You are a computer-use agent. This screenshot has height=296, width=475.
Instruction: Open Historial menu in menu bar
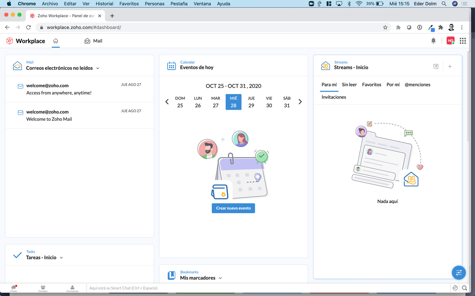pos(104,4)
